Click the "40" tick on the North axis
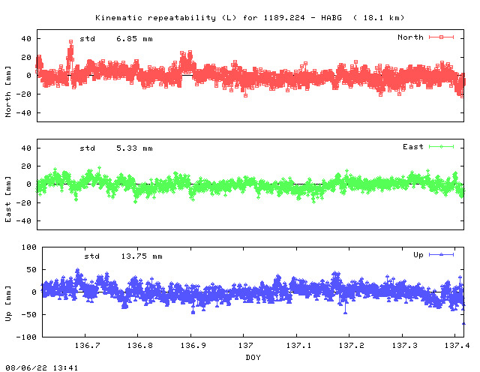The image size is (480, 372). click(26, 38)
